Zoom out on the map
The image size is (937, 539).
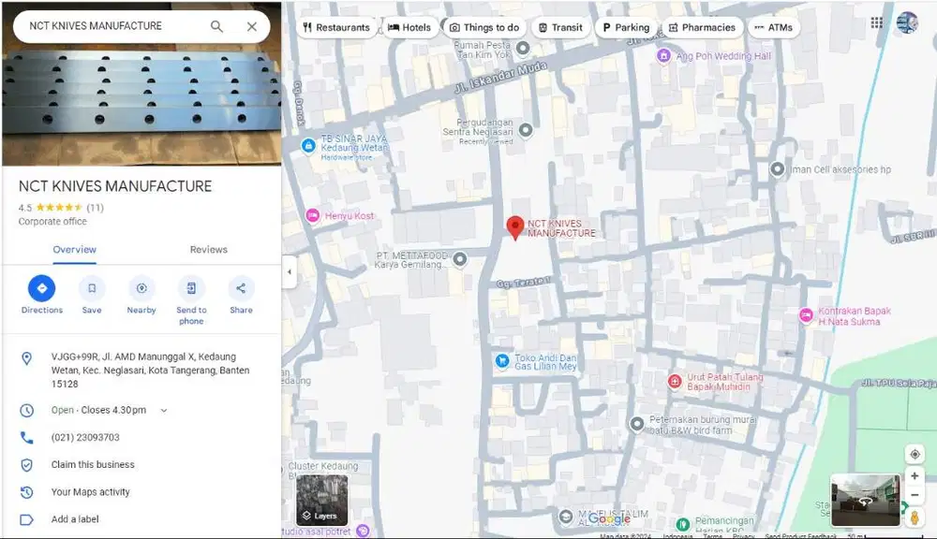pyautogui.click(x=915, y=495)
